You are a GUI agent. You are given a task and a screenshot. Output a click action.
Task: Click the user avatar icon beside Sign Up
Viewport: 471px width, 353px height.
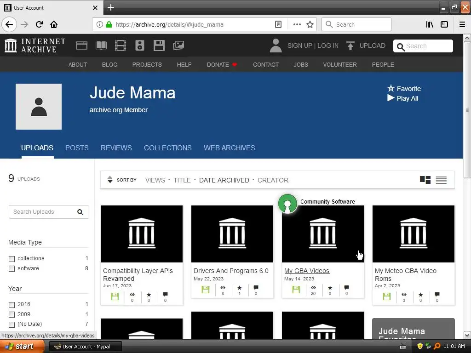(276, 46)
